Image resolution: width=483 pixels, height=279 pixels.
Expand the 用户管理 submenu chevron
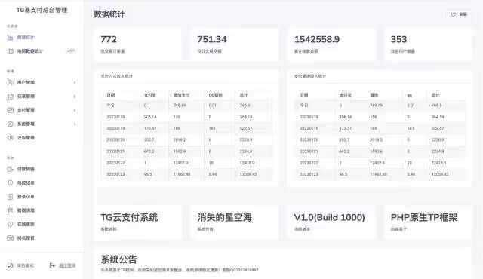pyautogui.click(x=75, y=82)
